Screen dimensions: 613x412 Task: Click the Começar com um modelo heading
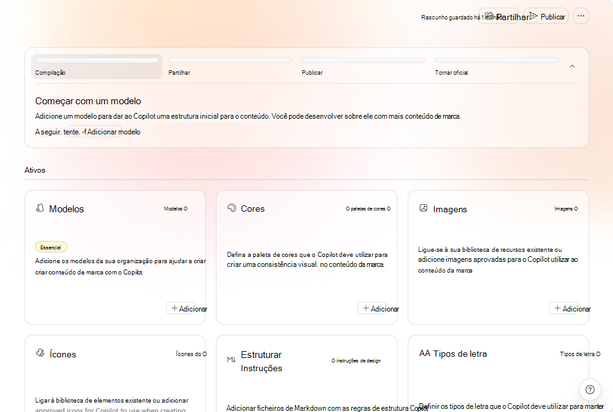[88, 100]
